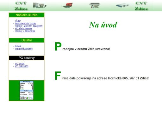Open Užitečné kontakty link

coord(24,49)
